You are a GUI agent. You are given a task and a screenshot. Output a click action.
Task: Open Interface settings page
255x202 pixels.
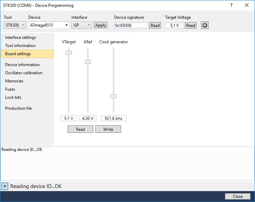click(27, 37)
